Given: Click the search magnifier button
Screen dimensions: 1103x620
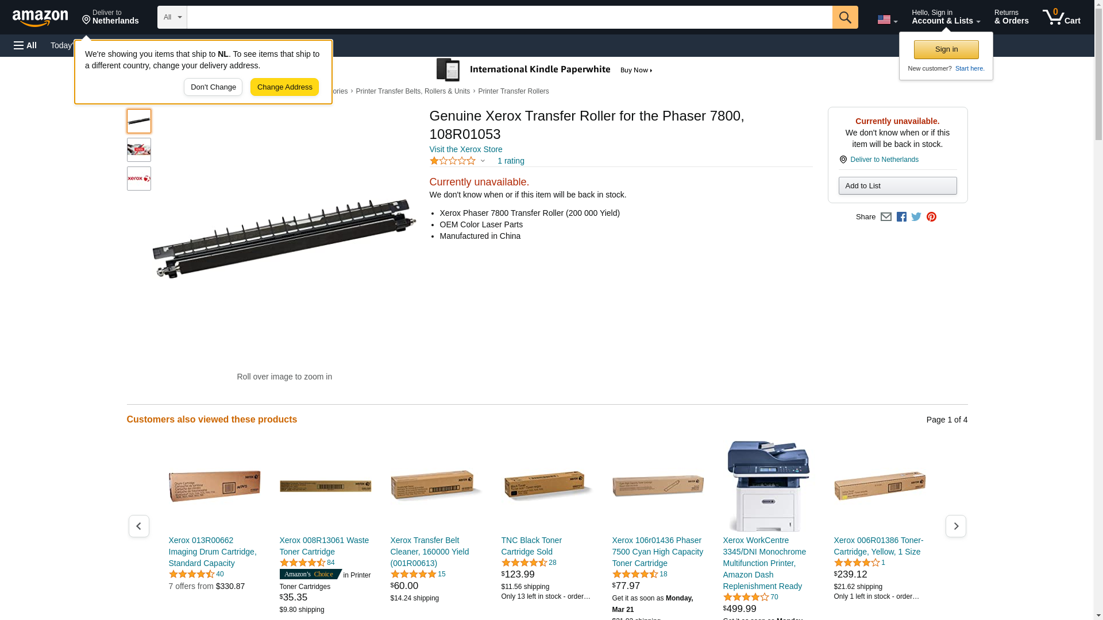Looking at the screenshot, I should tap(844, 17).
